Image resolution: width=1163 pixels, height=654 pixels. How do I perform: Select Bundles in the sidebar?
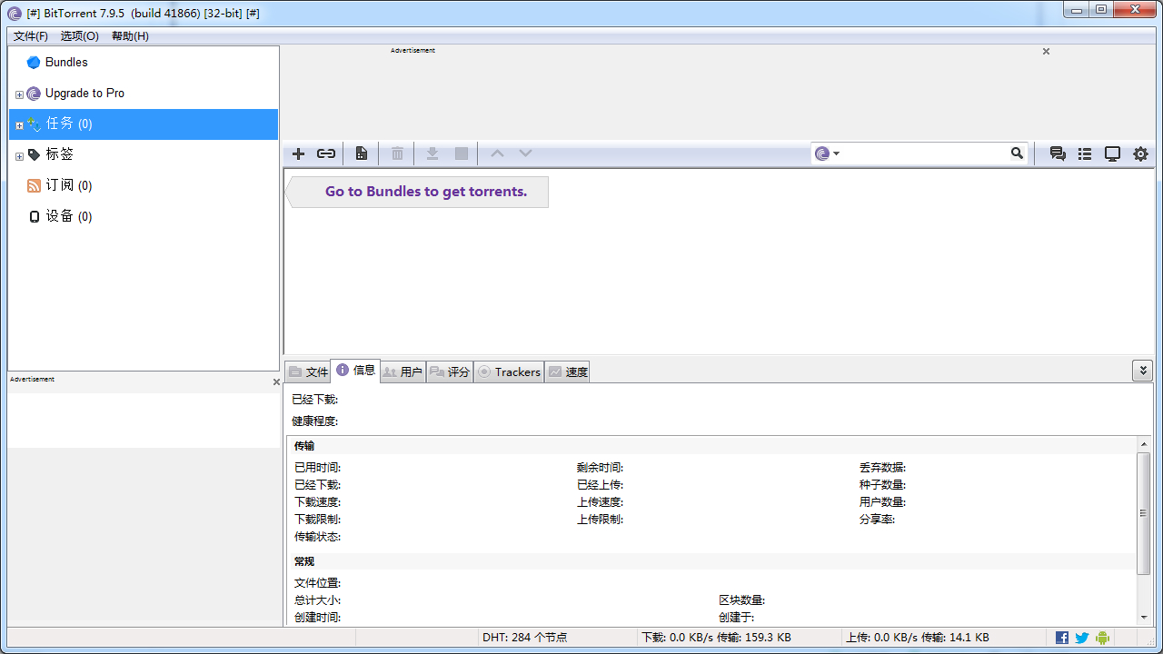tap(144, 63)
